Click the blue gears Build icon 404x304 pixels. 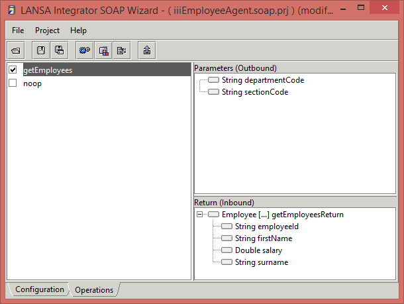(x=85, y=50)
